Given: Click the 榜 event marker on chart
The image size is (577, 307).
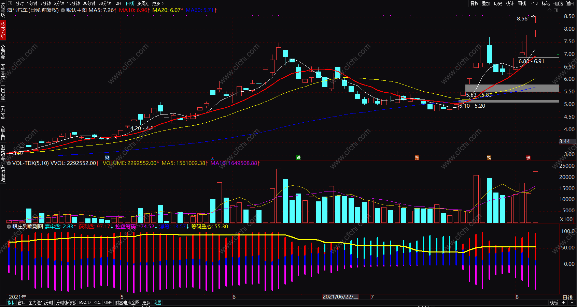Looking at the screenshot, I should click(489, 158).
